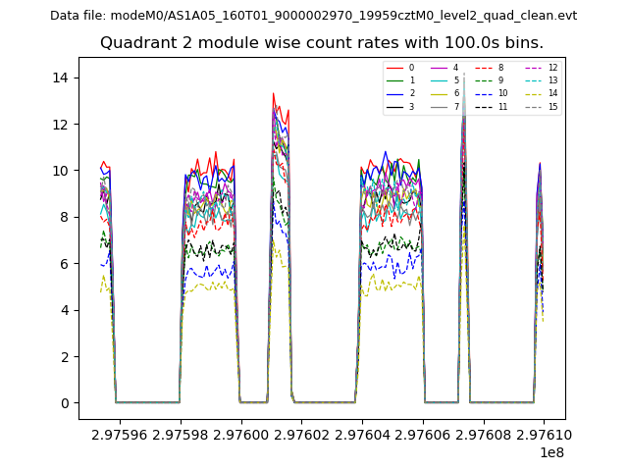The height and width of the screenshot is (471, 628).
Task: Click the x-axis tick label 2.97596
Action: pyautogui.click(x=119, y=435)
